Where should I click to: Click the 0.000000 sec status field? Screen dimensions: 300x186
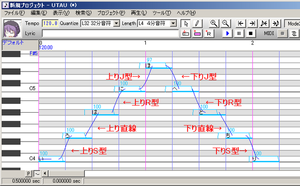[63, 181]
